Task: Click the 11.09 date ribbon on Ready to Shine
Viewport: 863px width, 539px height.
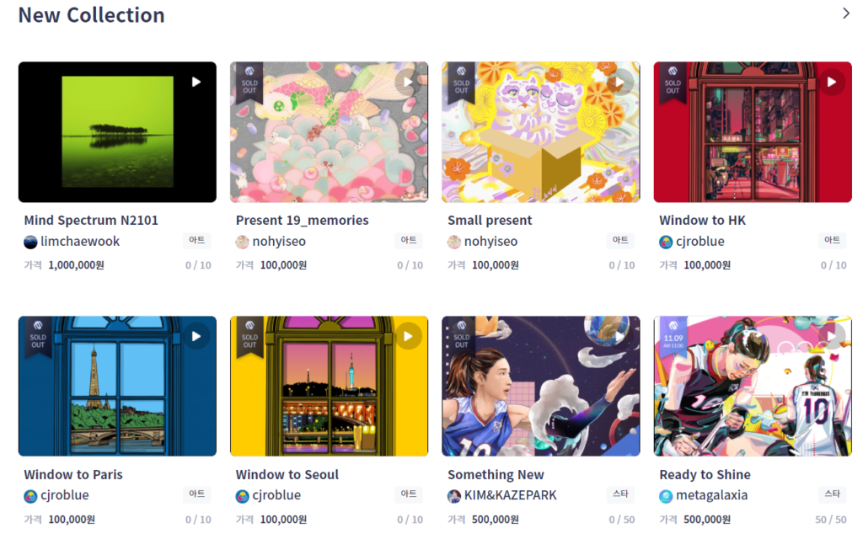Action: coord(673,337)
